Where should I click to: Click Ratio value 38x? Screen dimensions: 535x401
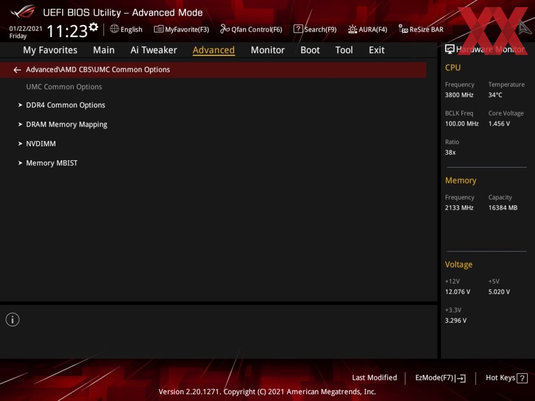[450, 152]
